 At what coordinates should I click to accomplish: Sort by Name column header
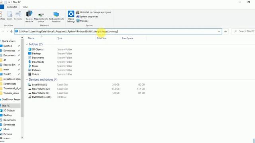(31, 38)
